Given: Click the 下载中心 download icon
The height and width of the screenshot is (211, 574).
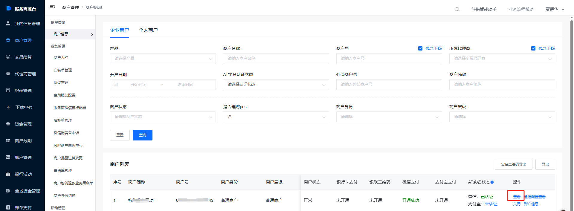Looking at the screenshot, I should (x=8, y=107).
